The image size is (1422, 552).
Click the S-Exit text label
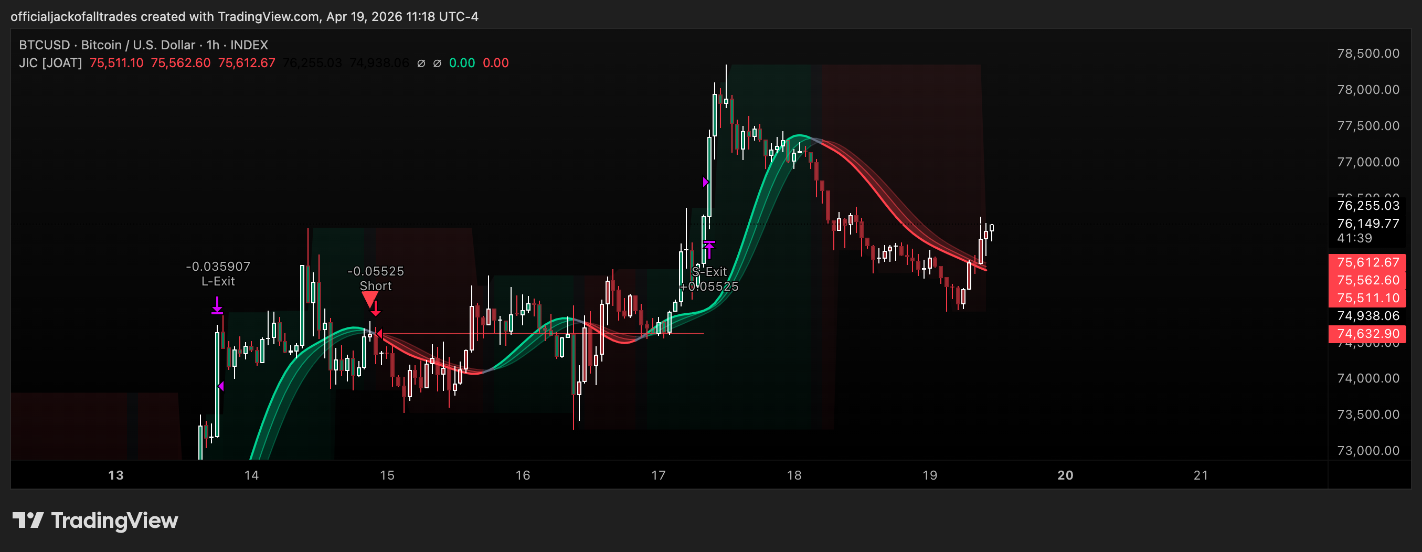tap(709, 272)
